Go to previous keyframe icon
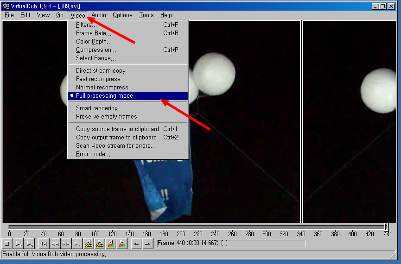 coord(89,244)
